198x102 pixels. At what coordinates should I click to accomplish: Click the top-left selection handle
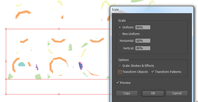6,29
